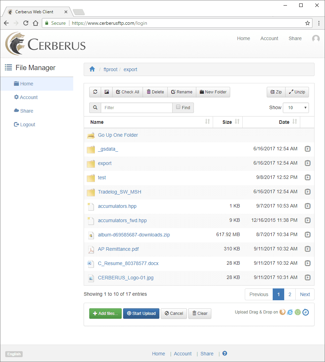Open Share in the top navigation

[x=295, y=39]
